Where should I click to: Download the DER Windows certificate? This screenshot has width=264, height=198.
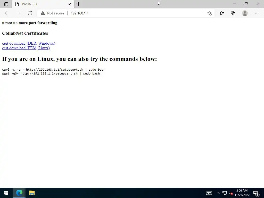29,43
